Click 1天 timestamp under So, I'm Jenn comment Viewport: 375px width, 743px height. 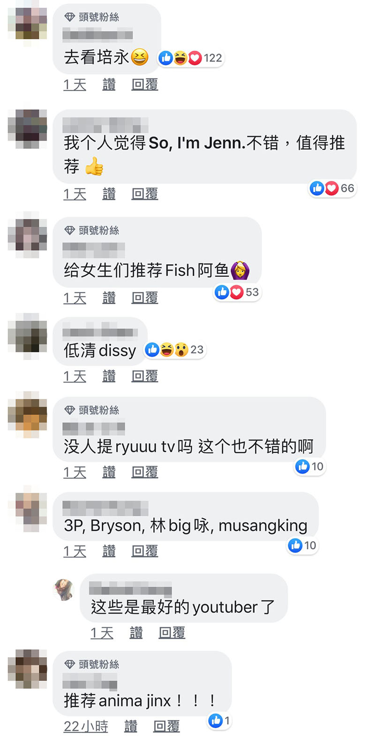click(x=75, y=194)
